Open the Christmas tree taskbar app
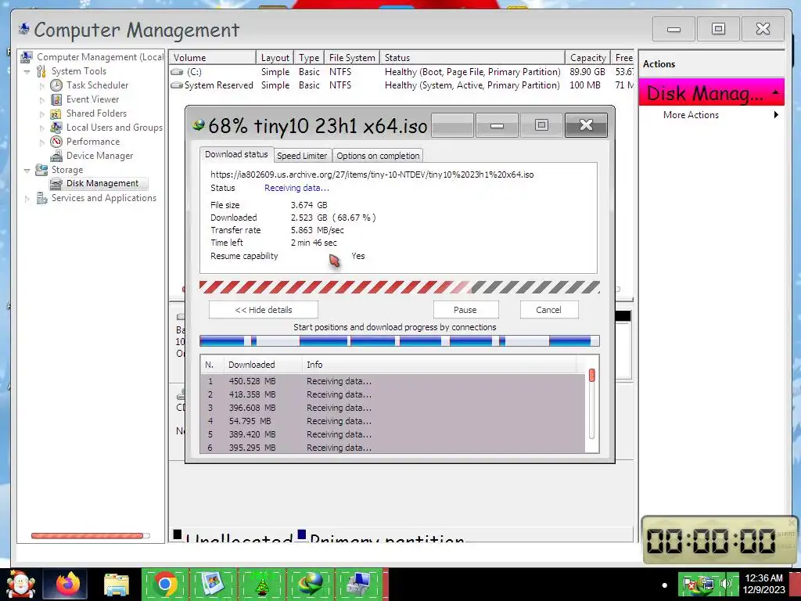This screenshot has width=801, height=601. coord(262,585)
